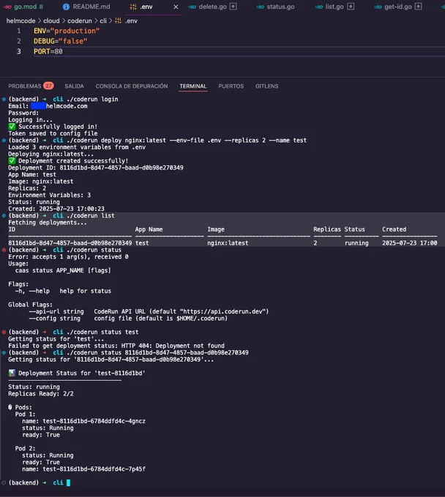Screen dimensions: 445x497
Task: Open the list.go tab
Action: (334, 7)
